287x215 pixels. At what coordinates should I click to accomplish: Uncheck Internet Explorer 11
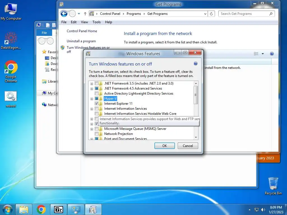pyautogui.click(x=96, y=104)
